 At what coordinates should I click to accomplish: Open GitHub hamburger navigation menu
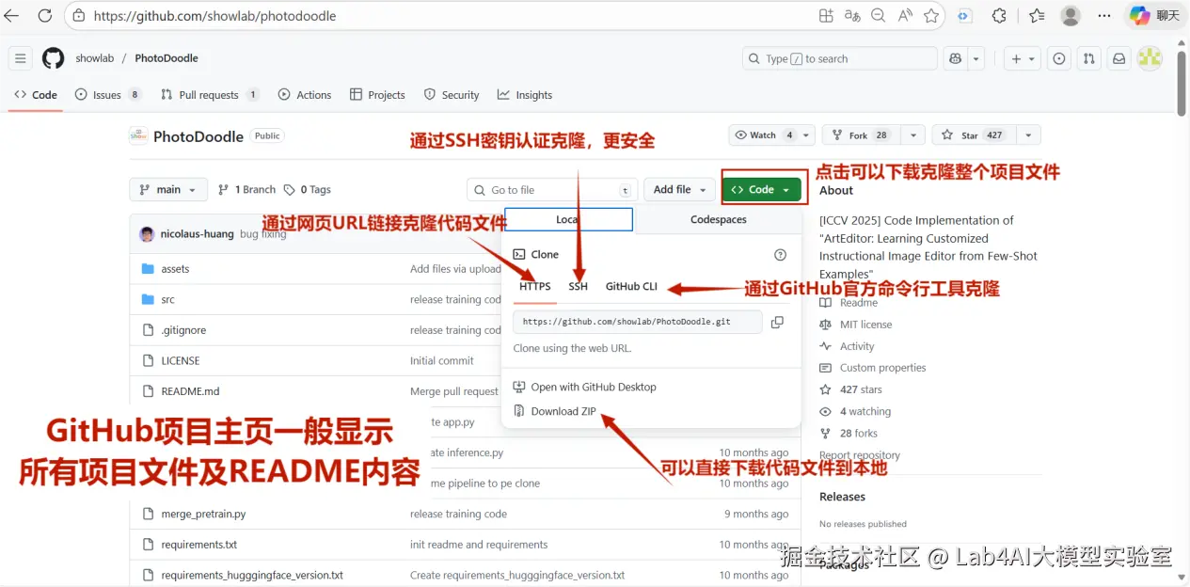click(x=21, y=58)
